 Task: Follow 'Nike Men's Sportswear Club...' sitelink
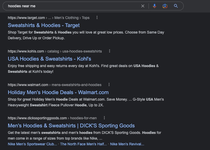tap(32, 144)
